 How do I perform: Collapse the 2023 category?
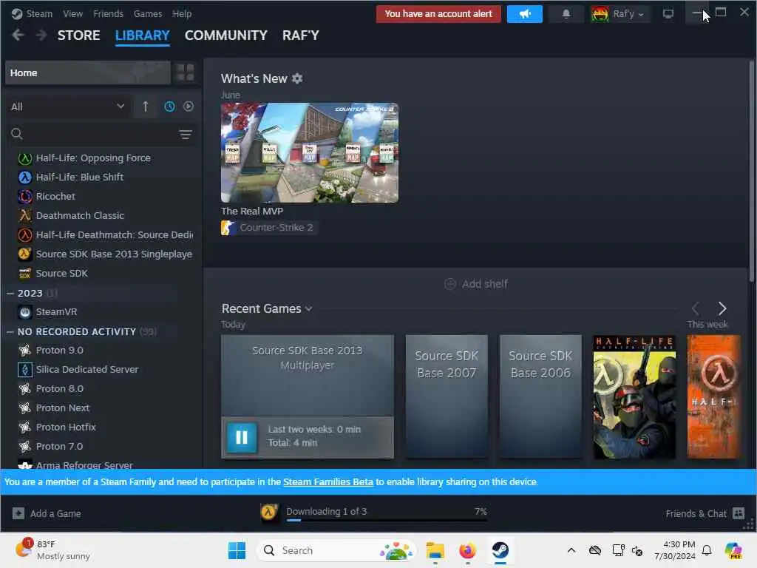coord(10,293)
